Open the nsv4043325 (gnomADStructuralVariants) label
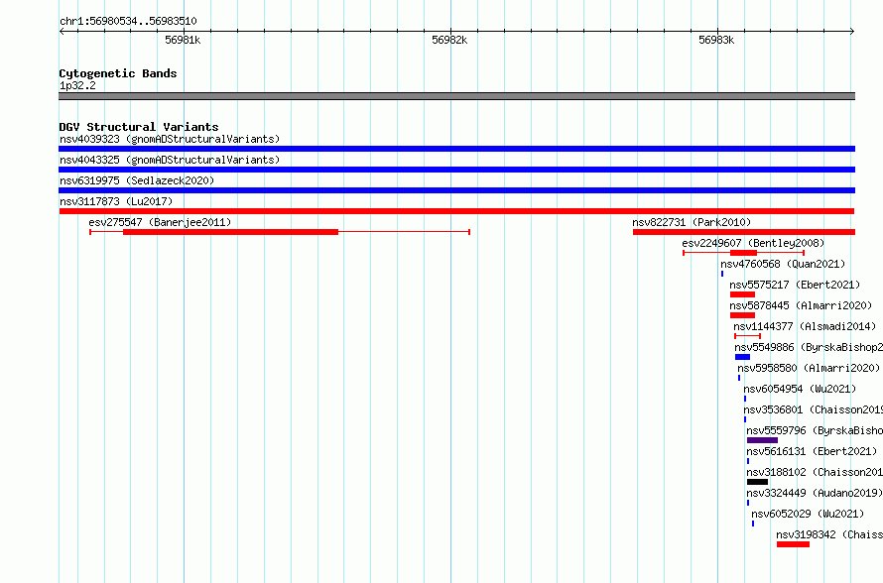This screenshot has height=583, width=883. [170, 160]
